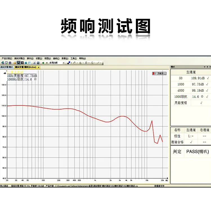Open the 喇叭 side panel dropdown arrow

[205, 67]
